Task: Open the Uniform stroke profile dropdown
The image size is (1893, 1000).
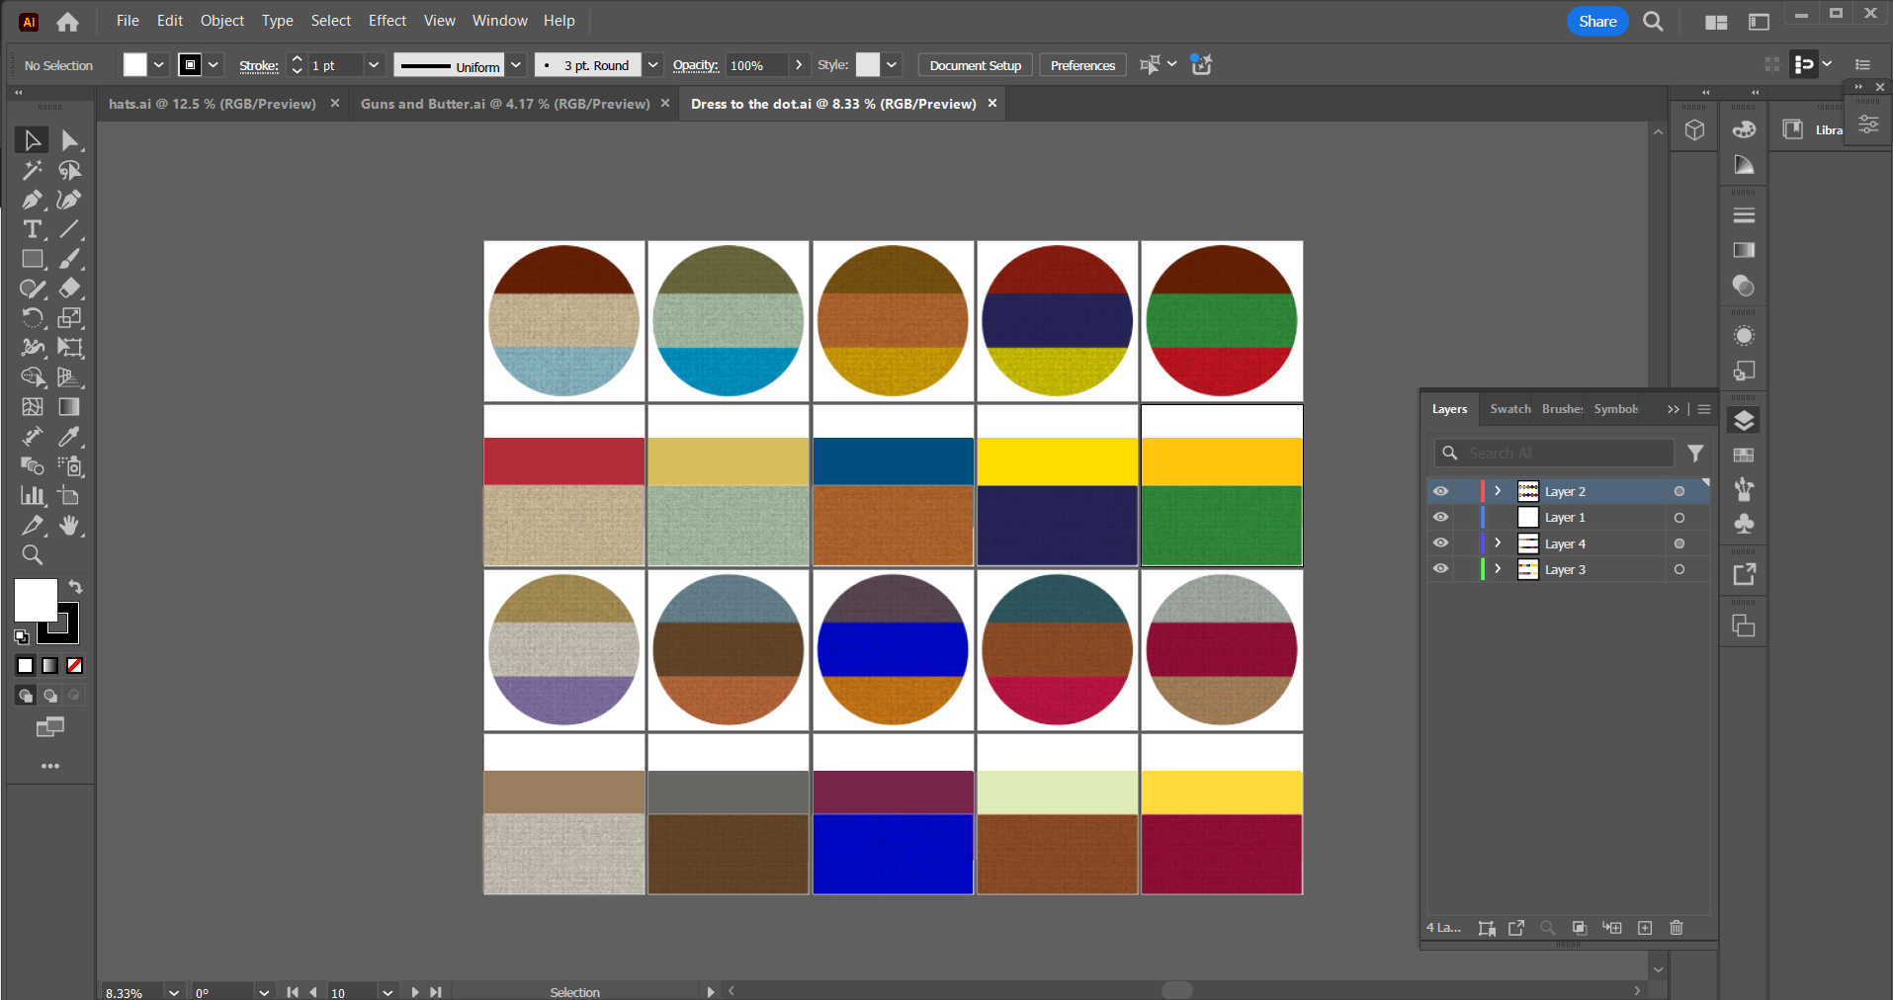Action: pos(516,65)
